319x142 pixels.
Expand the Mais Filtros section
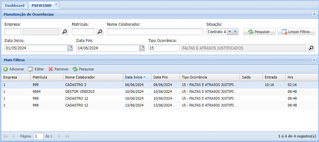coord(314,60)
